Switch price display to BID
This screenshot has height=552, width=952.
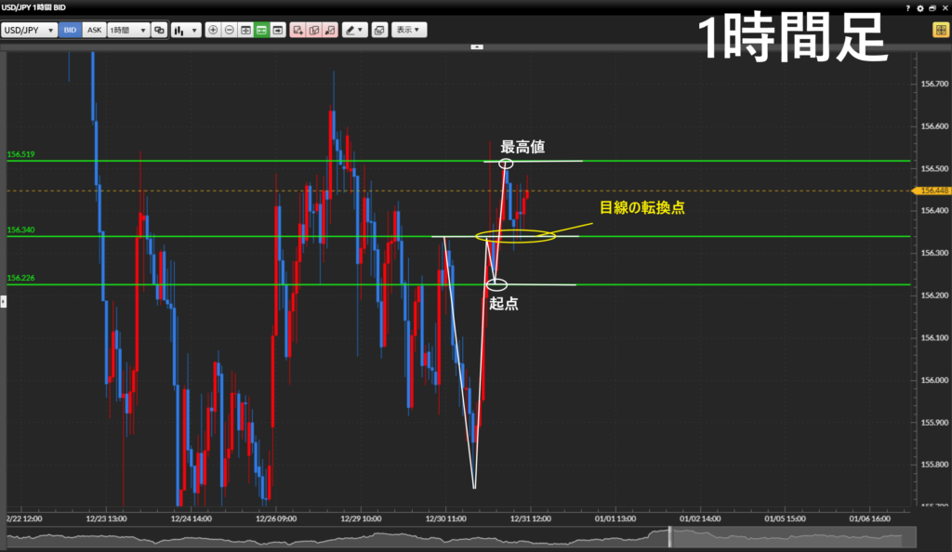70,30
